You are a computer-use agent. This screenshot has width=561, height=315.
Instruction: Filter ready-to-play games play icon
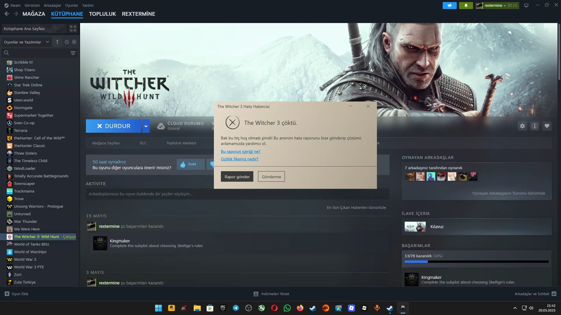coord(74,42)
